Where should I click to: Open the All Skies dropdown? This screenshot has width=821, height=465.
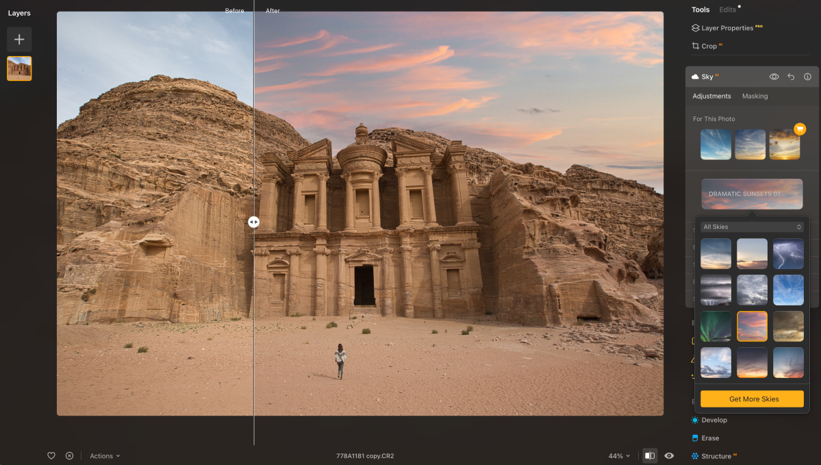pos(751,226)
